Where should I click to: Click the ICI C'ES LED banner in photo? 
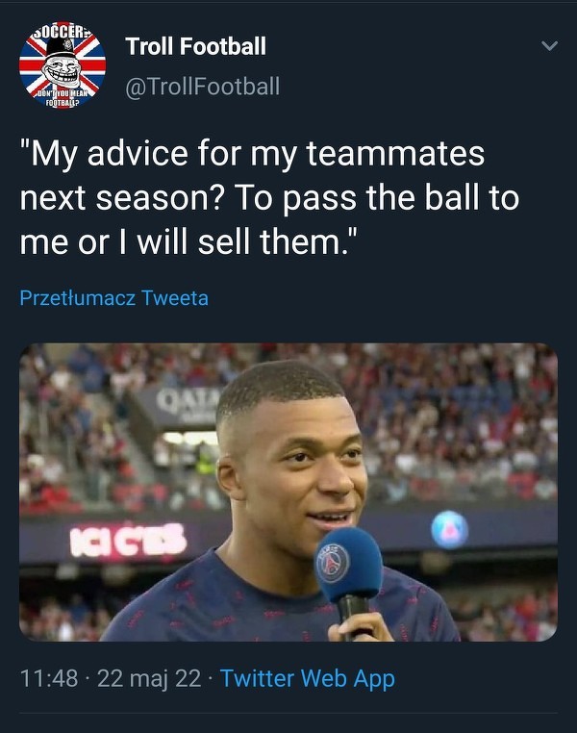(128, 541)
